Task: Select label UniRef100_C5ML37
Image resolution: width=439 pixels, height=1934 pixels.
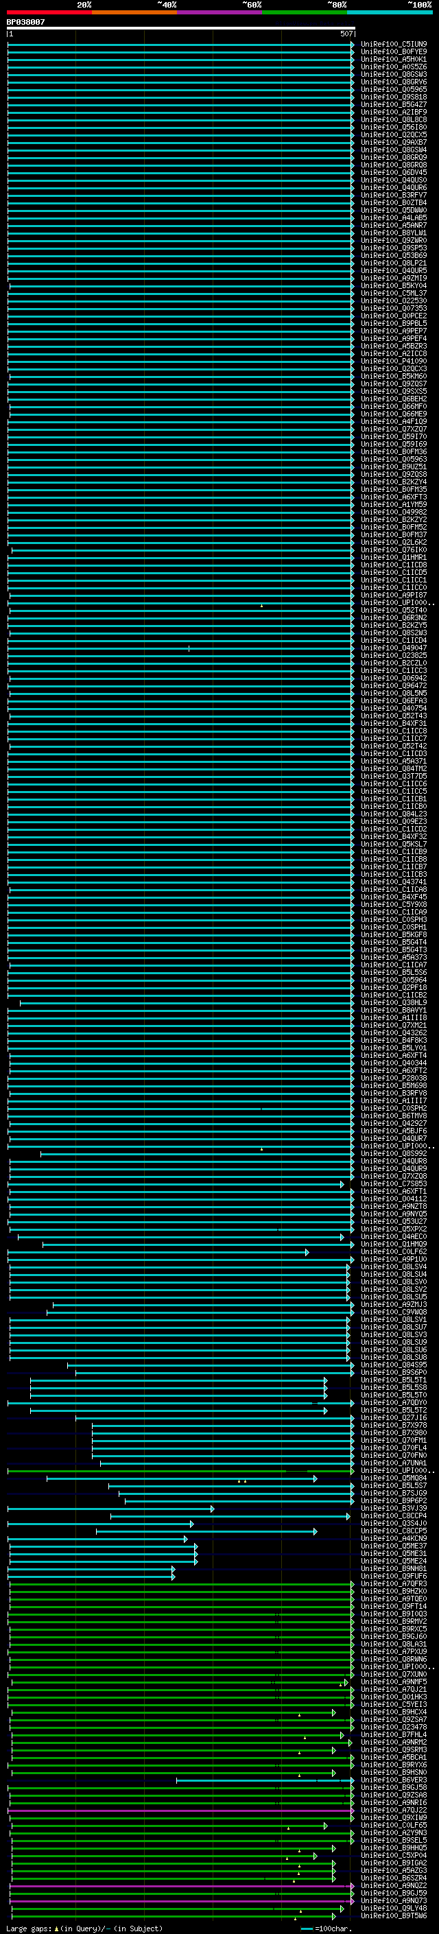Action: tap(394, 294)
